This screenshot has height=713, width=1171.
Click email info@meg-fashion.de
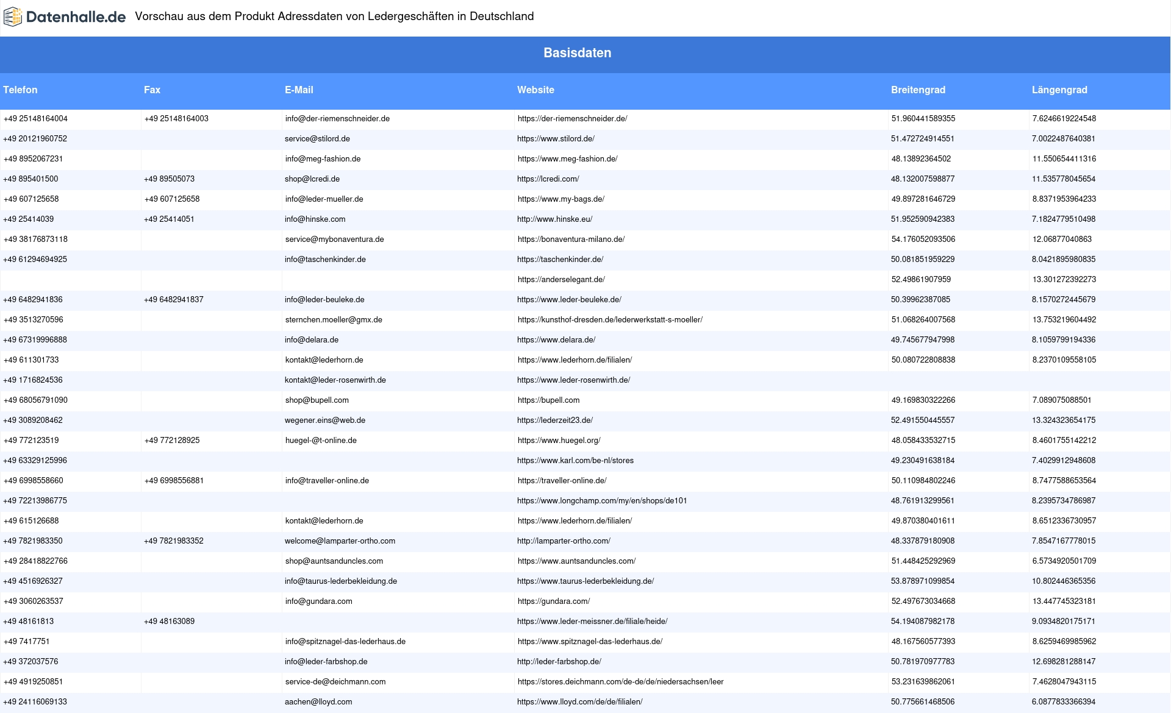click(x=323, y=159)
